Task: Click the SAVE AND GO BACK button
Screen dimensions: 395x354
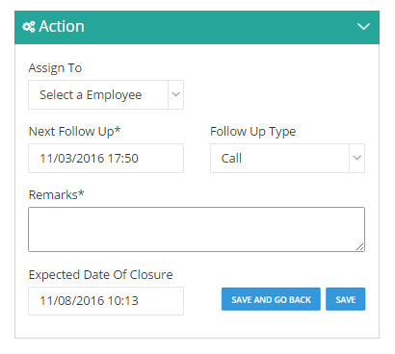Action: 271,299
